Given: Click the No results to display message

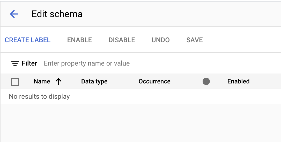Looking at the screenshot, I should [x=39, y=97].
